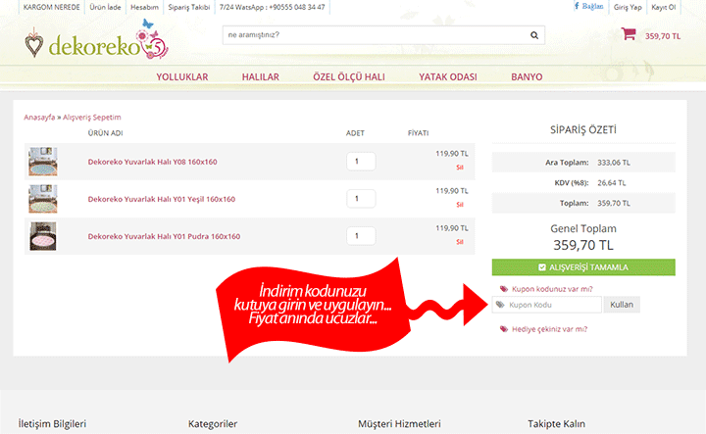The width and height of the screenshot is (706, 434).
Task: Click SİPARİŞ ÖZETİ heading
Action: (x=583, y=130)
